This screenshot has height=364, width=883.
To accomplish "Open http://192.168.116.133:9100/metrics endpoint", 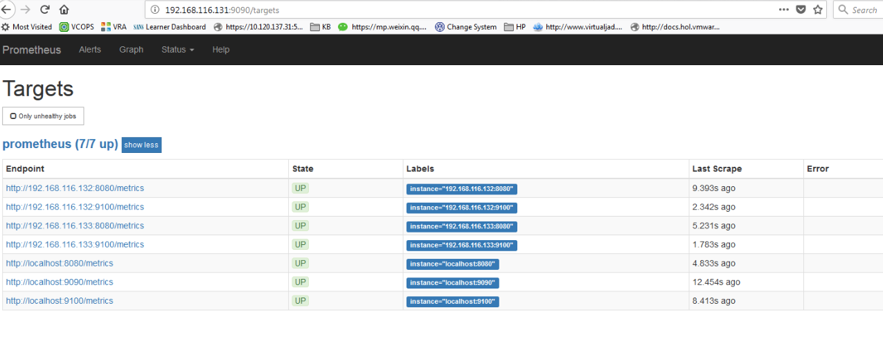I will (75, 244).
